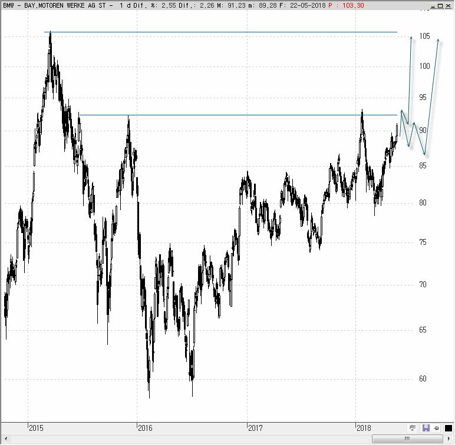Click the %: 2,55 value in title
455x445 pixels.
163,5
